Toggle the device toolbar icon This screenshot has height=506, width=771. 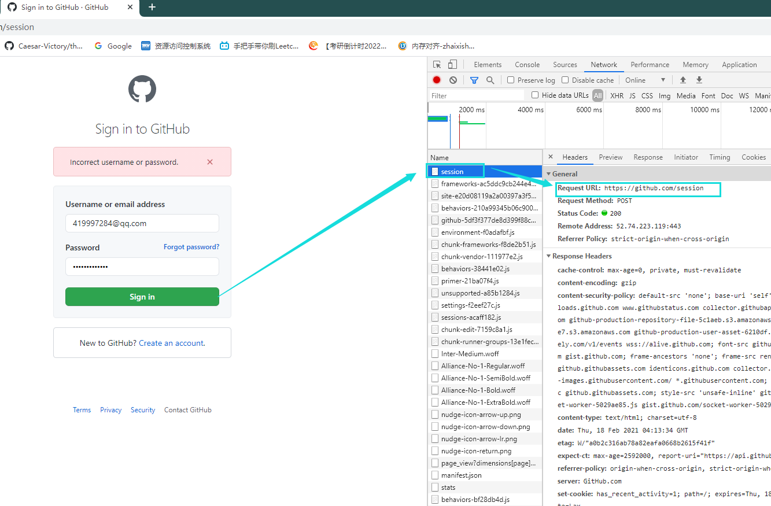452,65
